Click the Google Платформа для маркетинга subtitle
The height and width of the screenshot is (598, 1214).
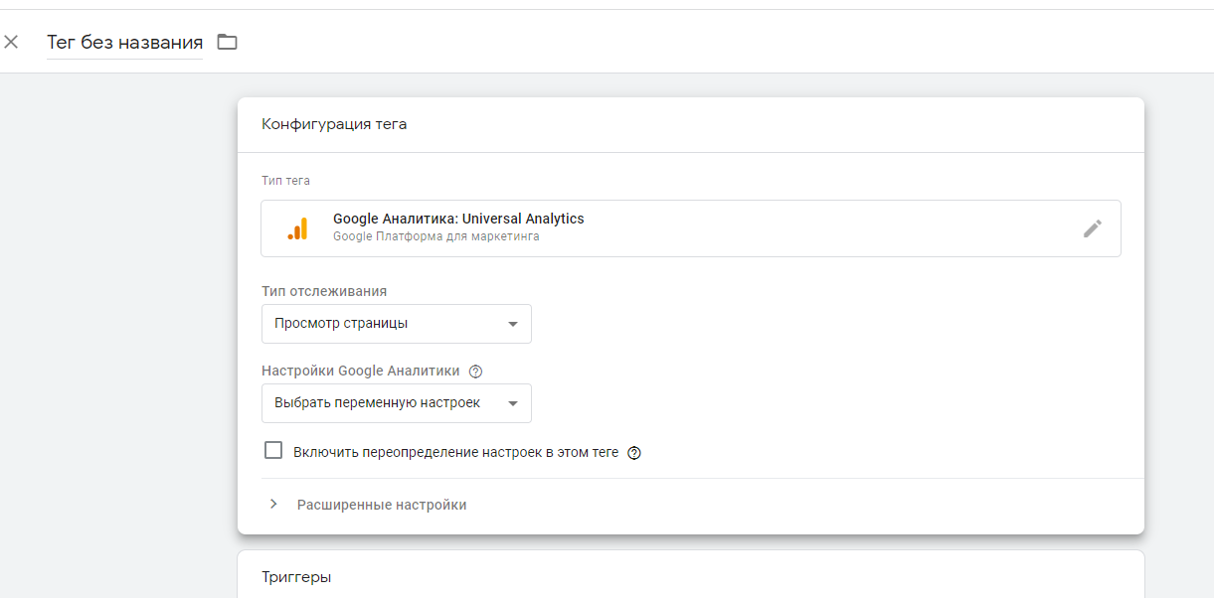click(435, 237)
